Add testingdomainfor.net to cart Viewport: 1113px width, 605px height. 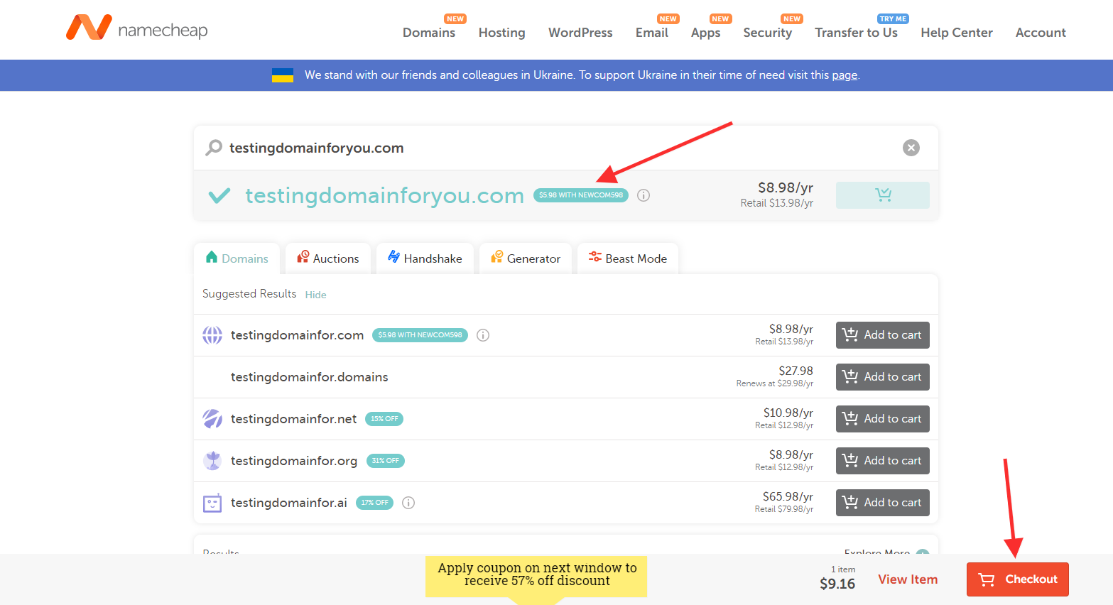[882, 419]
